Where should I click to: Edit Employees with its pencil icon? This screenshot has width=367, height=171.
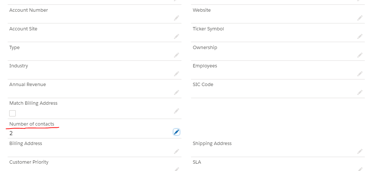[x=360, y=74]
